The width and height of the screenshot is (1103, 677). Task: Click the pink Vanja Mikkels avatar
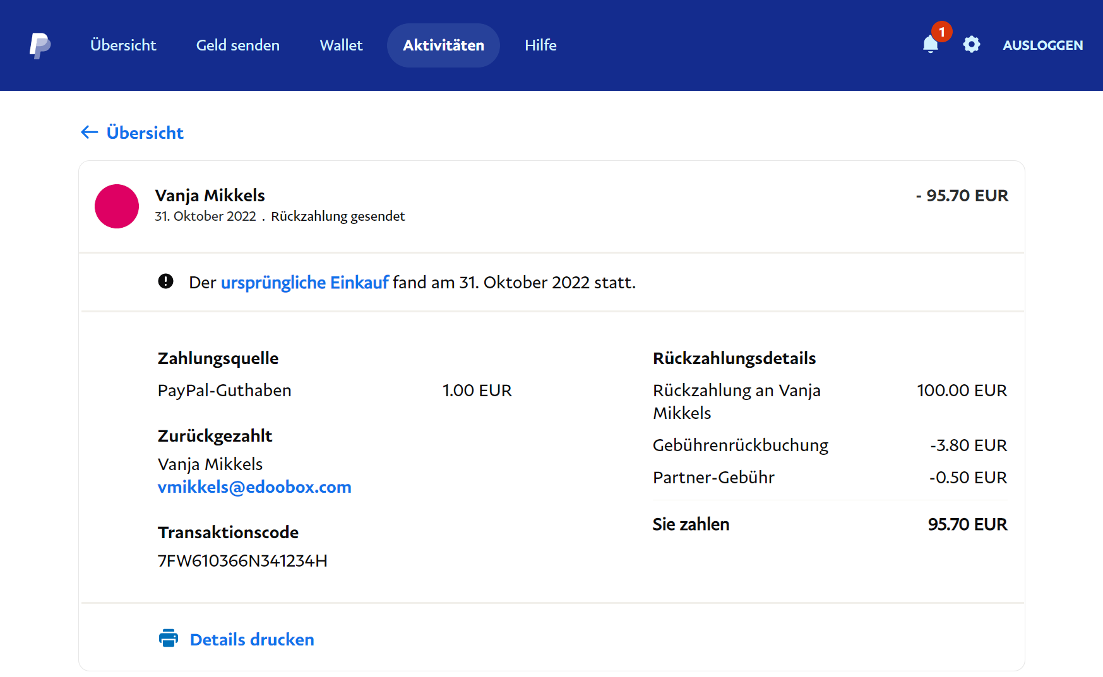tap(117, 206)
